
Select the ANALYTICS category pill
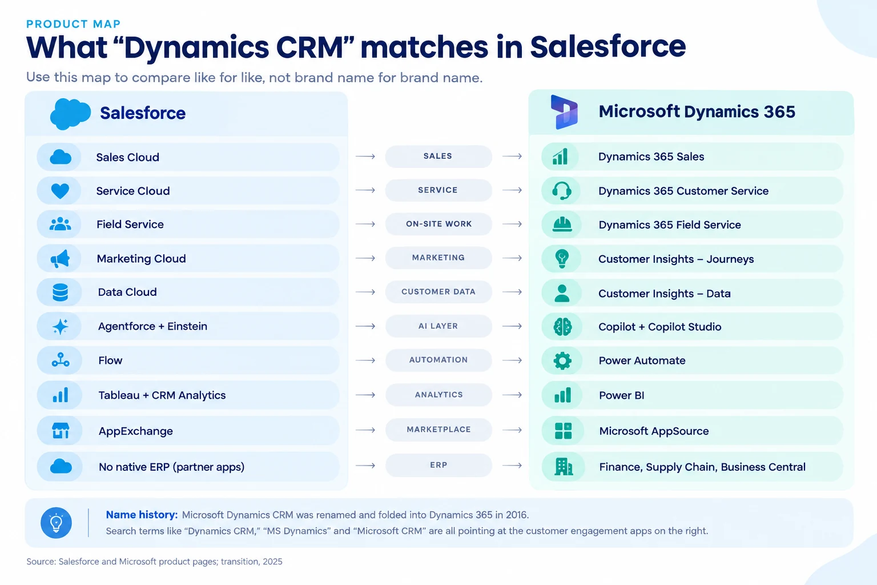coord(438,395)
